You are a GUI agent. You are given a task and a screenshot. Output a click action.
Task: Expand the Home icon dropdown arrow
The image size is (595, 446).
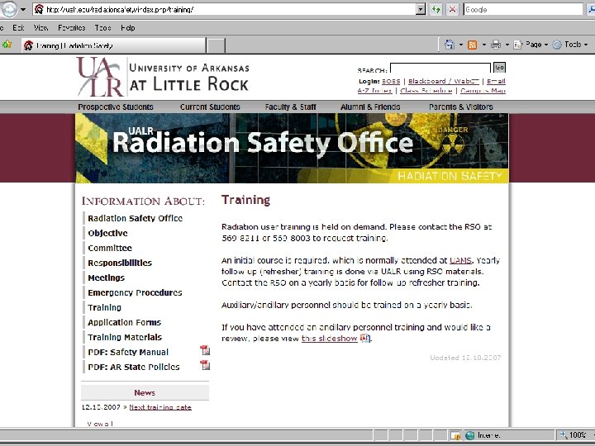[x=460, y=45]
